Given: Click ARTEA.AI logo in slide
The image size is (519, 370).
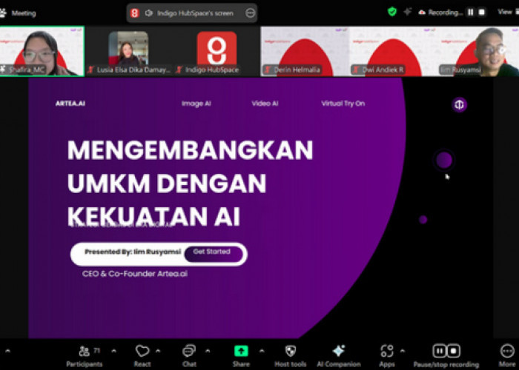Looking at the screenshot, I should click(x=70, y=104).
